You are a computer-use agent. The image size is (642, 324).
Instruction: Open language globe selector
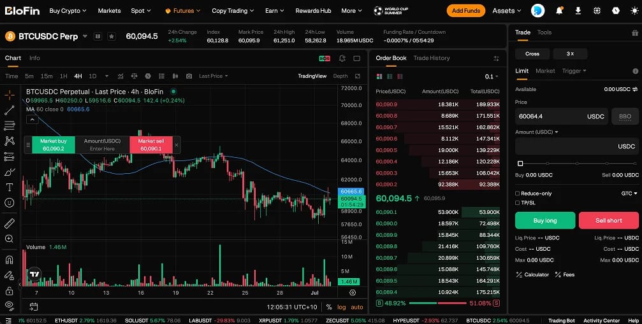pos(597,11)
